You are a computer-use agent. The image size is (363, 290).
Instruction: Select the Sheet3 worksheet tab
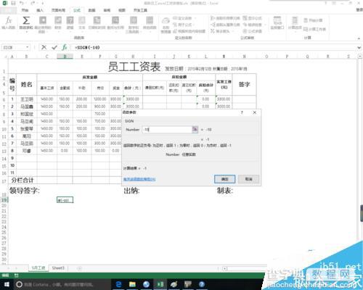click(58, 268)
